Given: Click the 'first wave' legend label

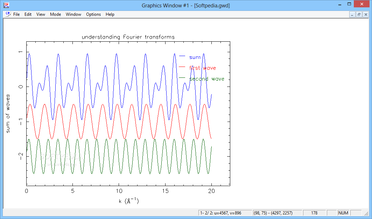Looking at the screenshot, I should point(203,68).
